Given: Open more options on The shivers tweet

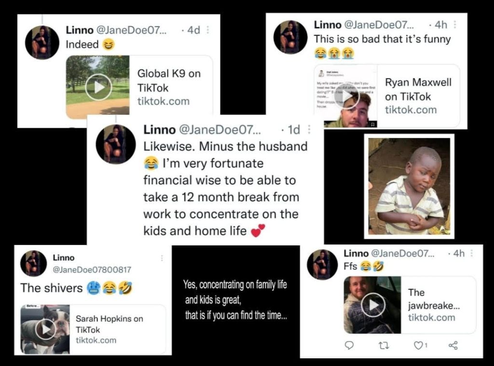Looking at the screenshot, I should (x=162, y=258).
